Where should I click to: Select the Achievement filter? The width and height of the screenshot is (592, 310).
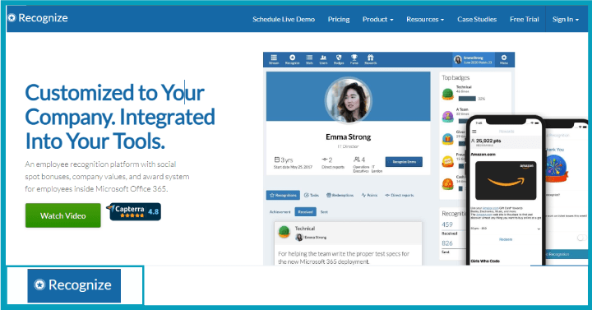pos(280,212)
